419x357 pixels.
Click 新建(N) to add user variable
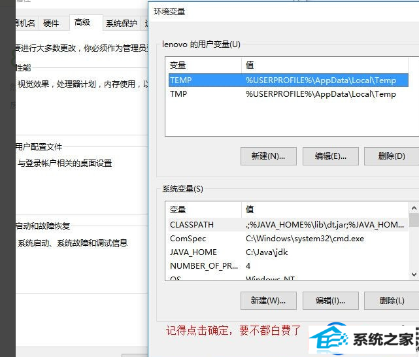click(268, 156)
